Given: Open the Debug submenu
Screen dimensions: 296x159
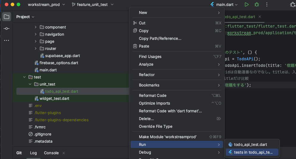Looking at the screenshot, I should [x=177, y=152].
